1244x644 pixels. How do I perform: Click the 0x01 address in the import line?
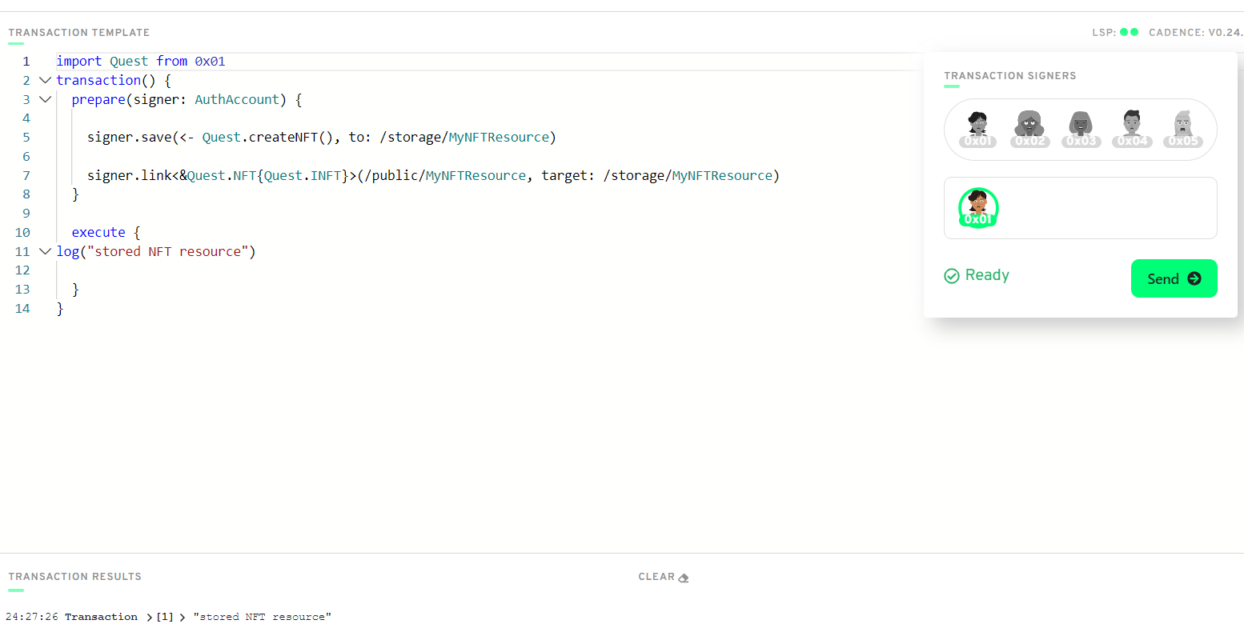210,62
